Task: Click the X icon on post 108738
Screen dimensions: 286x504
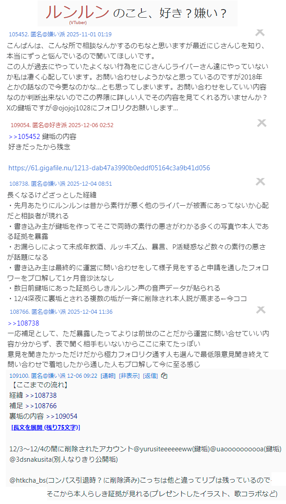Action: pos(260,182)
